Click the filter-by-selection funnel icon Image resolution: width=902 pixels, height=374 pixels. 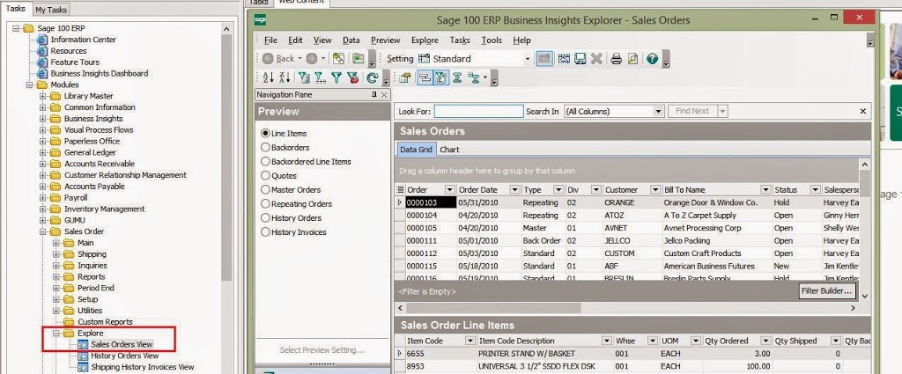[304, 77]
